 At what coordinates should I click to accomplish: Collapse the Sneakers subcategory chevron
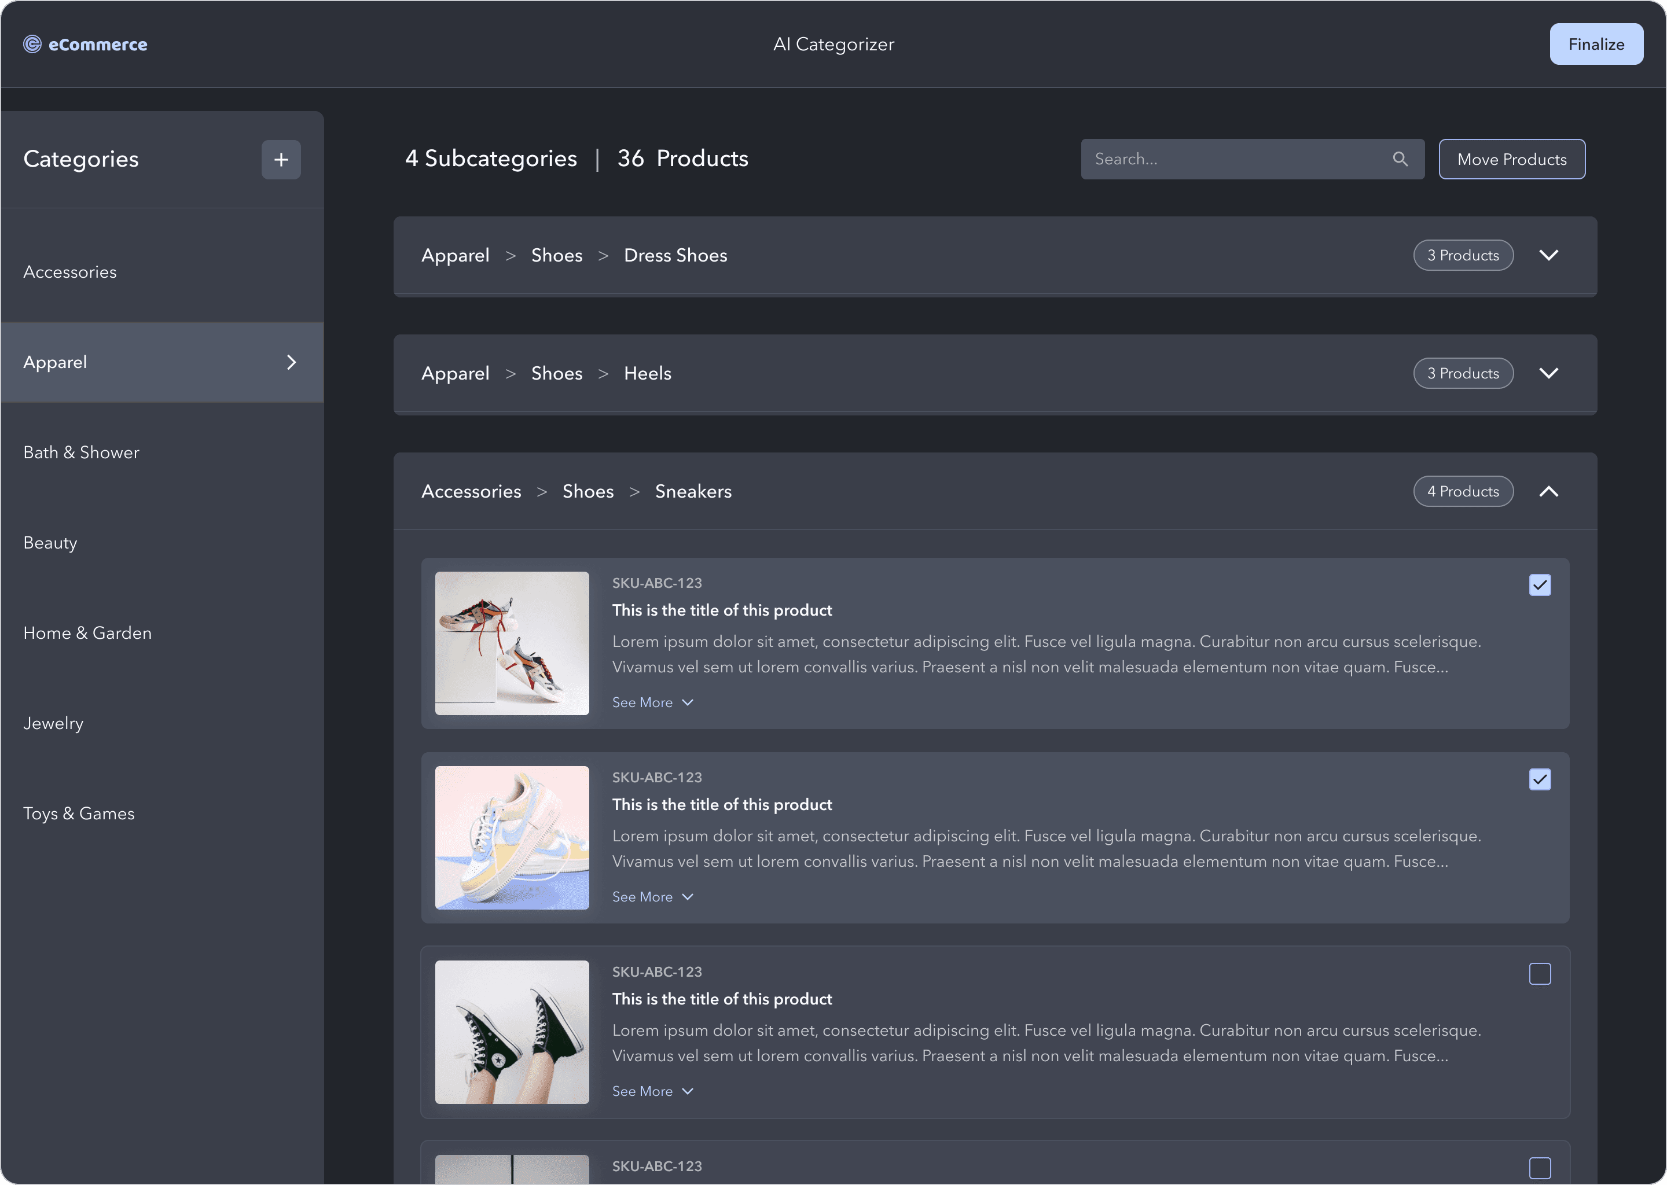[1548, 491]
